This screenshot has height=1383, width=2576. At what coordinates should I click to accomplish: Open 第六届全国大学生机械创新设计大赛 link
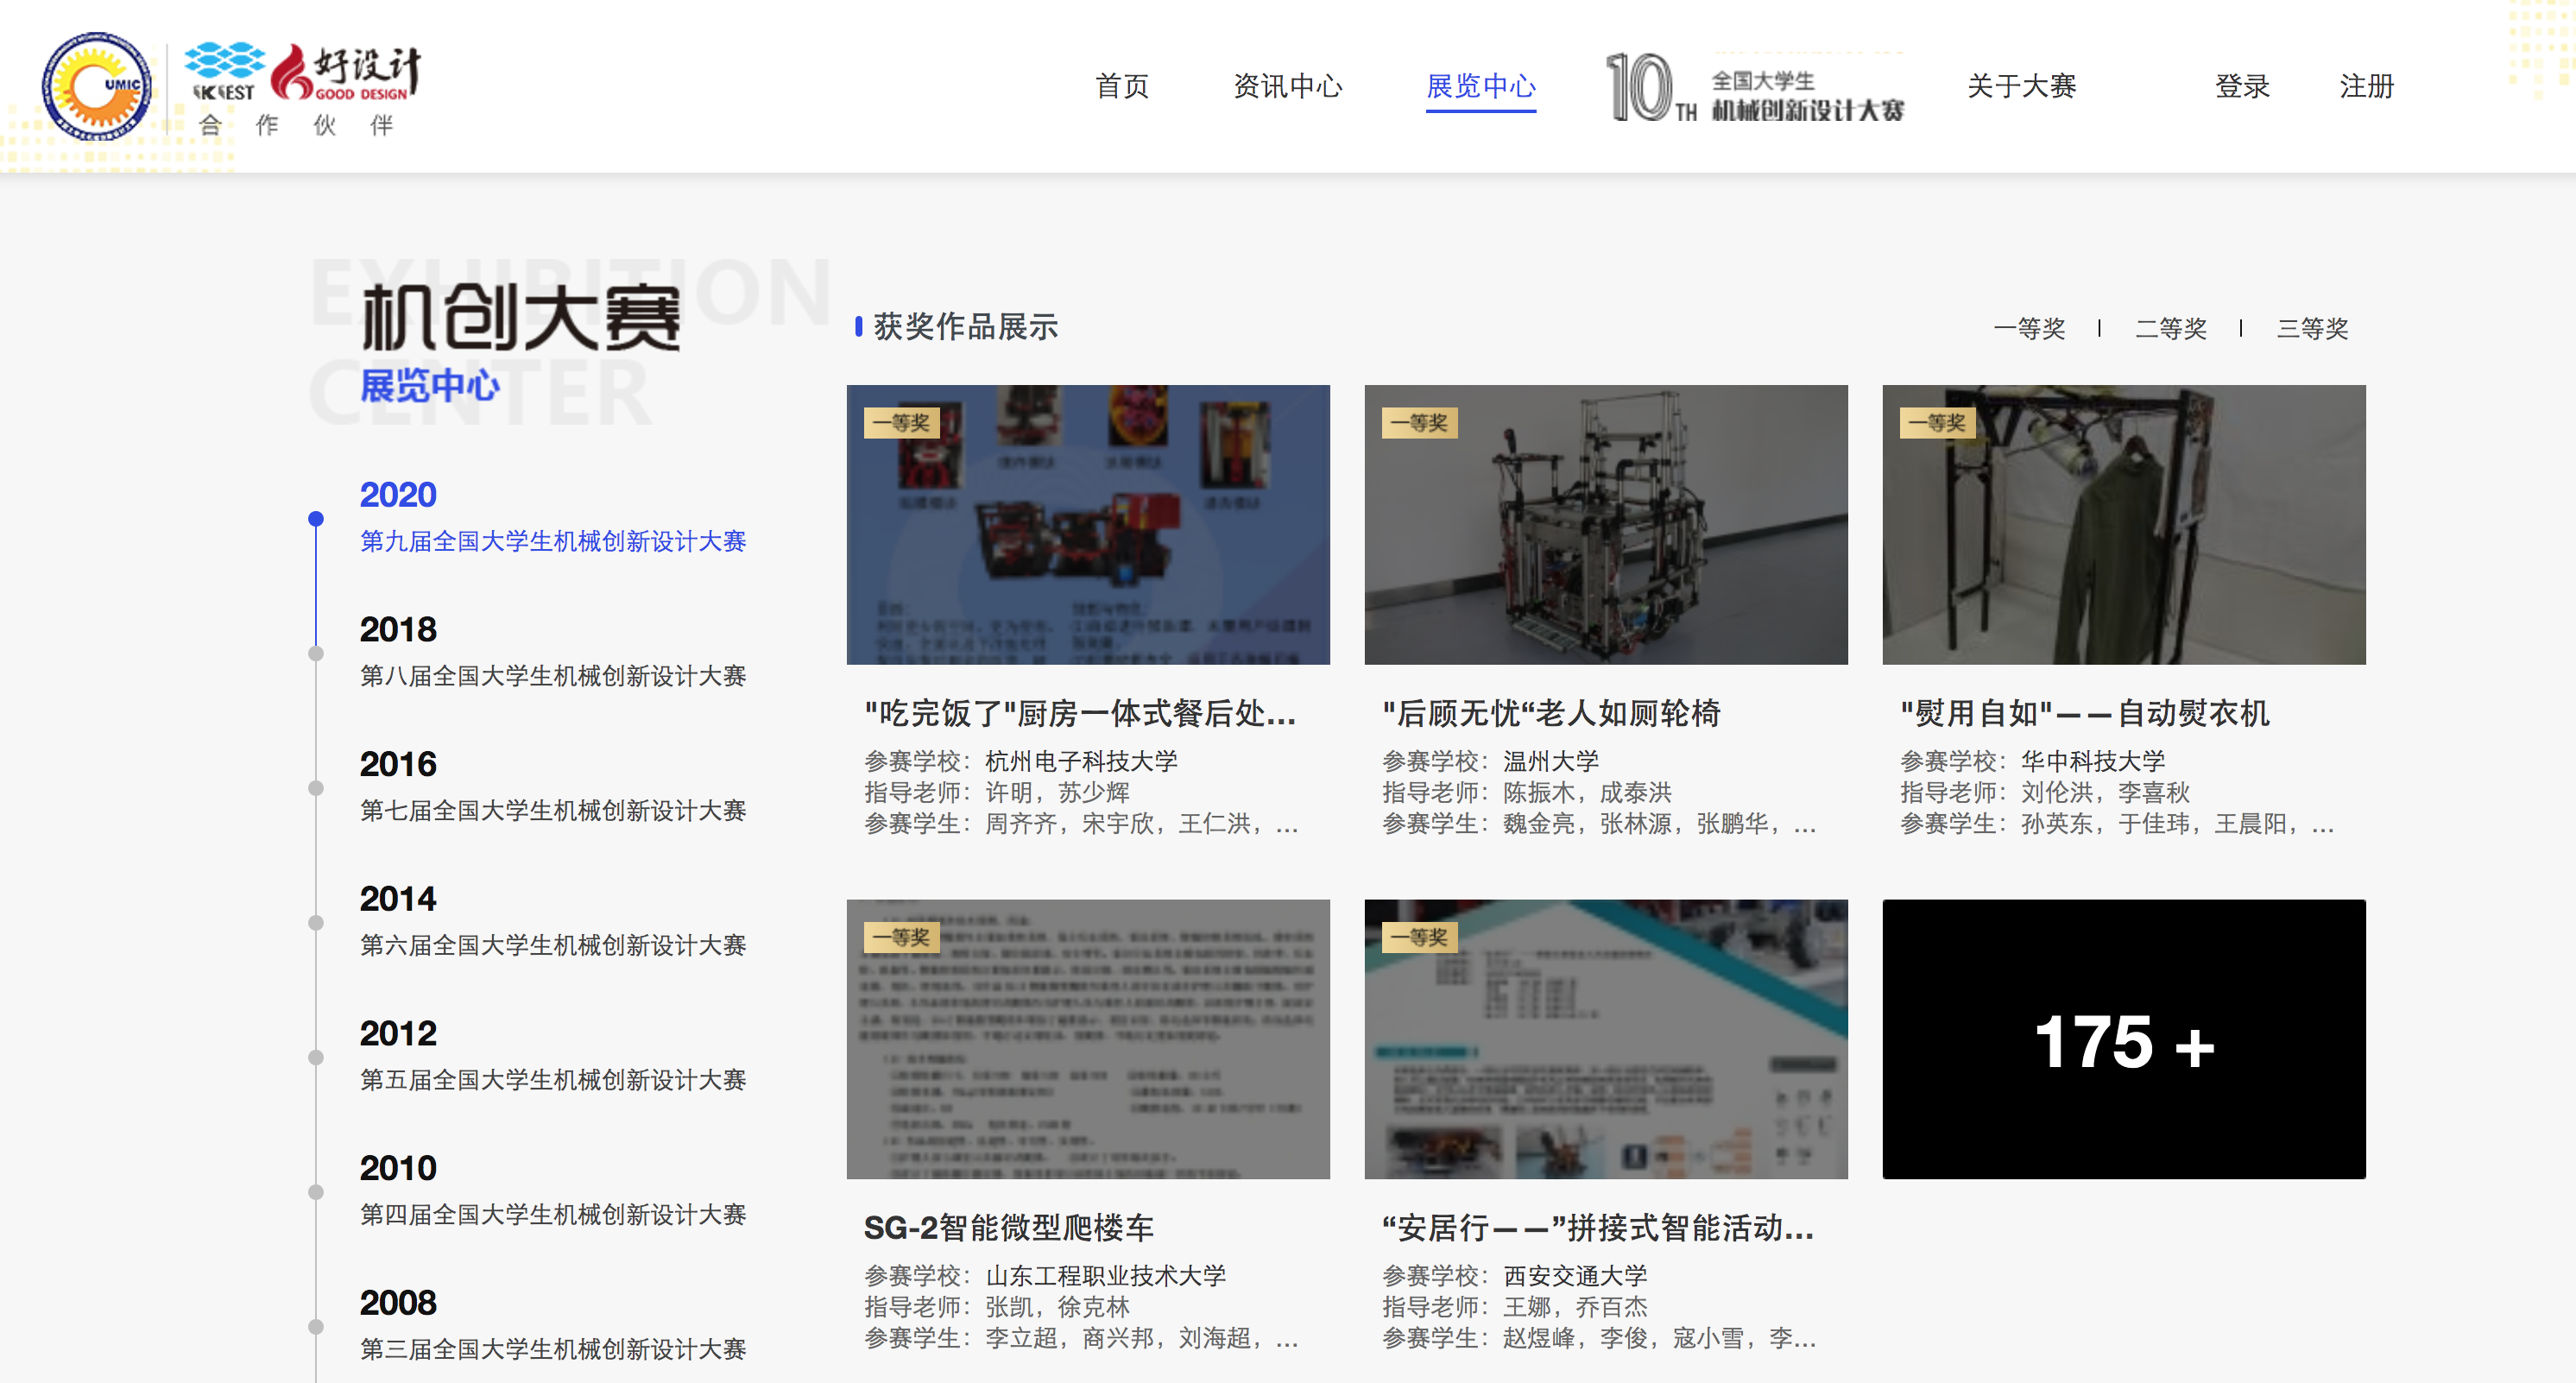pos(553,945)
